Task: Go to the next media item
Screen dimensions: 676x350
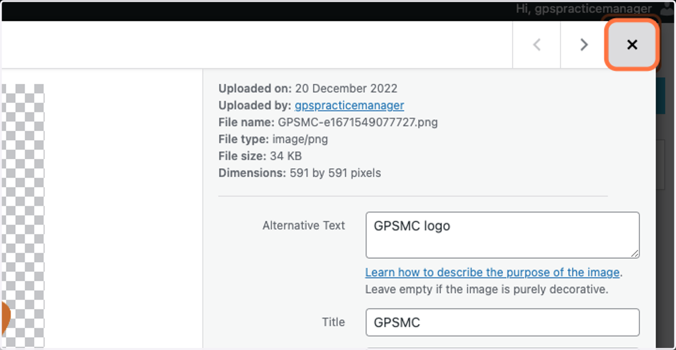Action: pyautogui.click(x=584, y=45)
